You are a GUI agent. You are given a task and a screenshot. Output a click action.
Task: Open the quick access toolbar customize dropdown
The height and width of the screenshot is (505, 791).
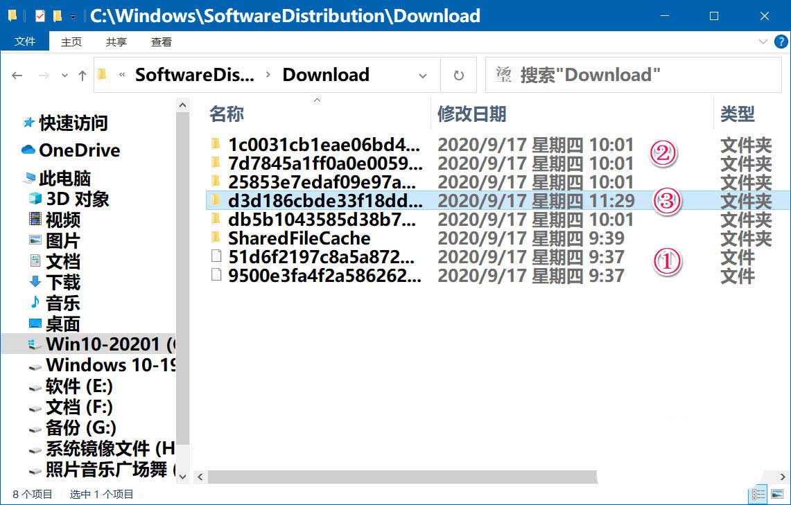[72, 15]
